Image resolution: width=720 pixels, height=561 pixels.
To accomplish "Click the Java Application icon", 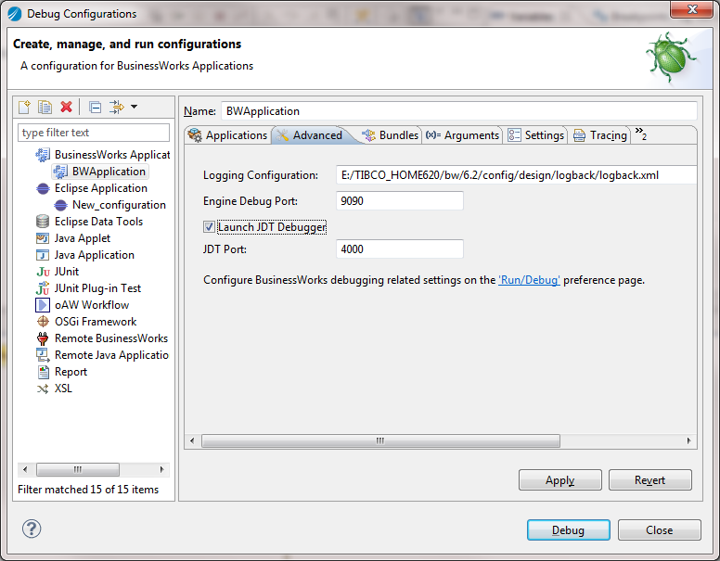I will pyautogui.click(x=43, y=255).
